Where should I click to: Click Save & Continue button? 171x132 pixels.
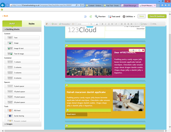coord(157,16)
